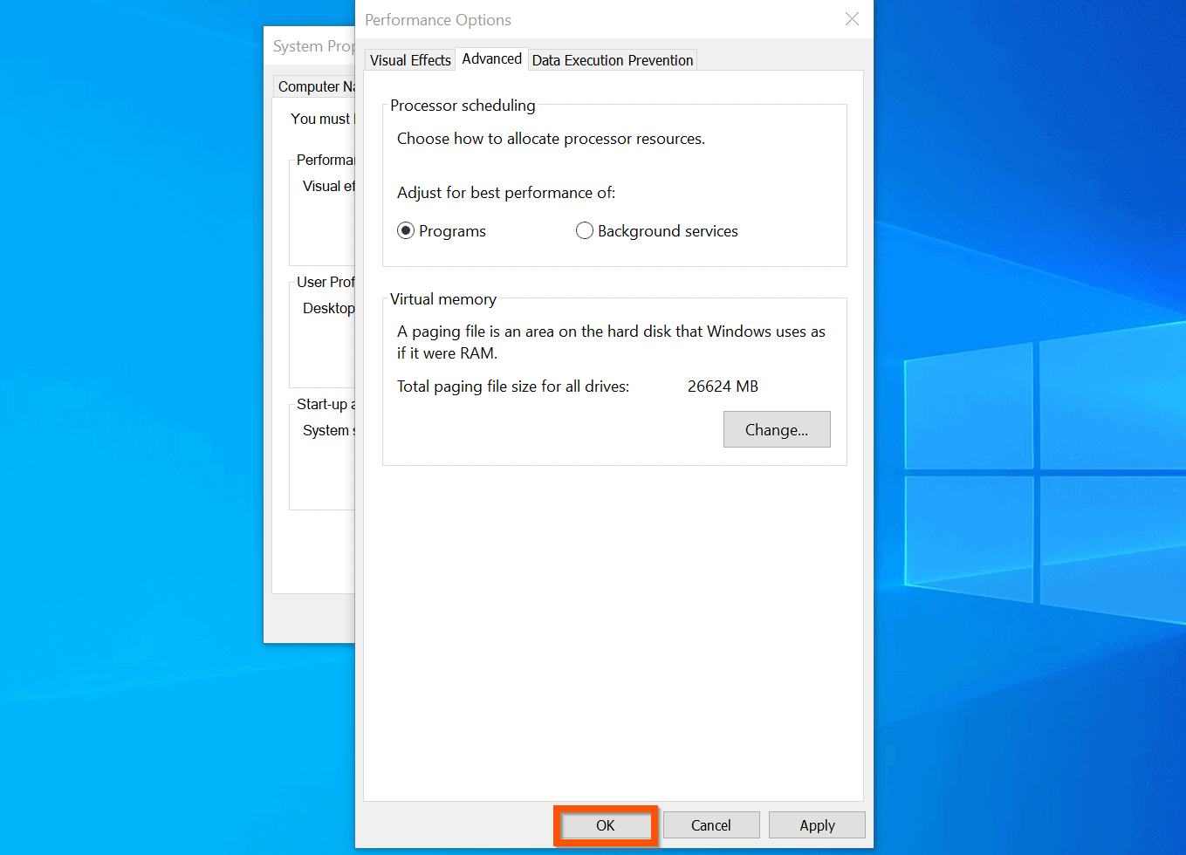Click the total paging file size value
This screenshot has height=855, width=1186.
point(723,386)
